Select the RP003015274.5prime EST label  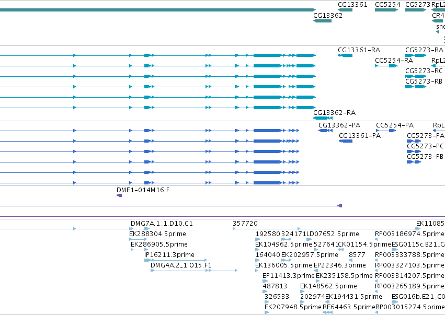tap(410, 307)
